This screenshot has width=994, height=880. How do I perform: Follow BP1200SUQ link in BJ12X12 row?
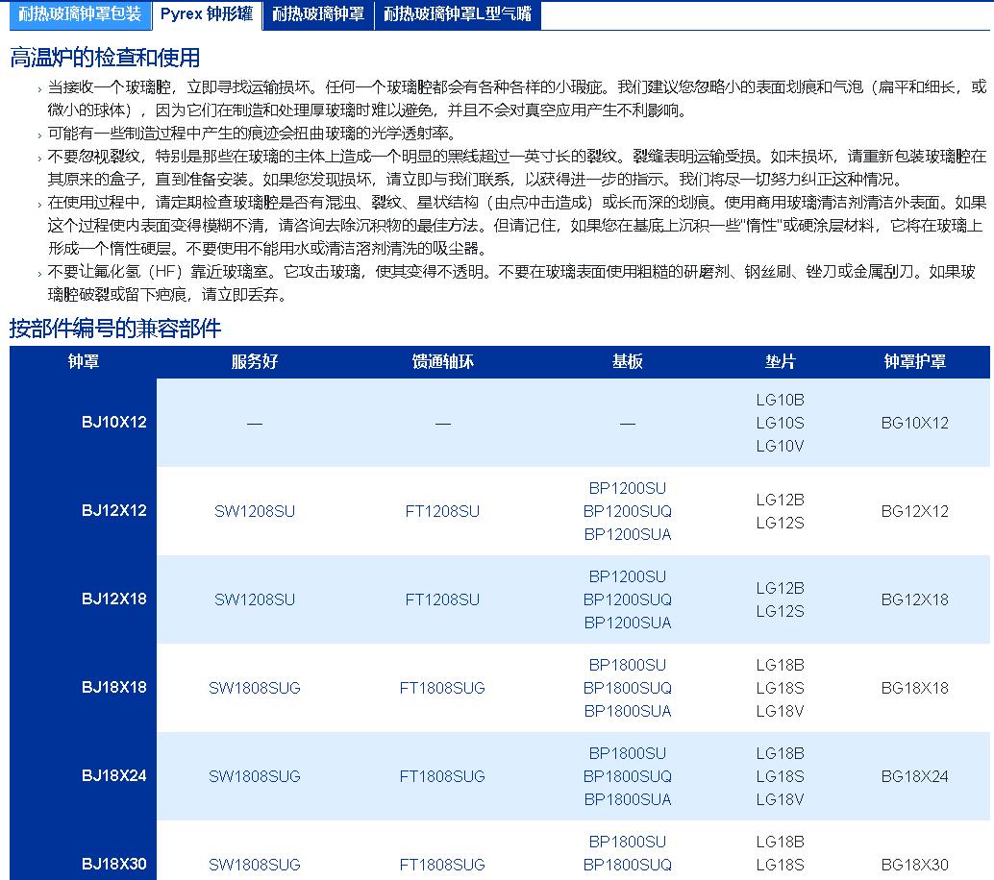(x=628, y=511)
